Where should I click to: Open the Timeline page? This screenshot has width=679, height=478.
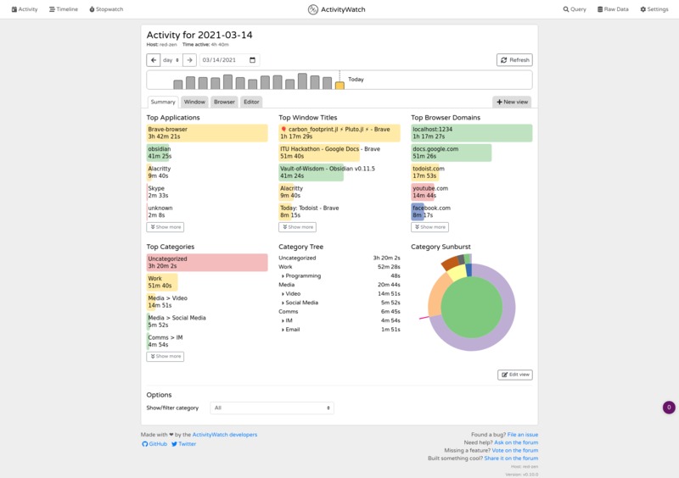[63, 9]
